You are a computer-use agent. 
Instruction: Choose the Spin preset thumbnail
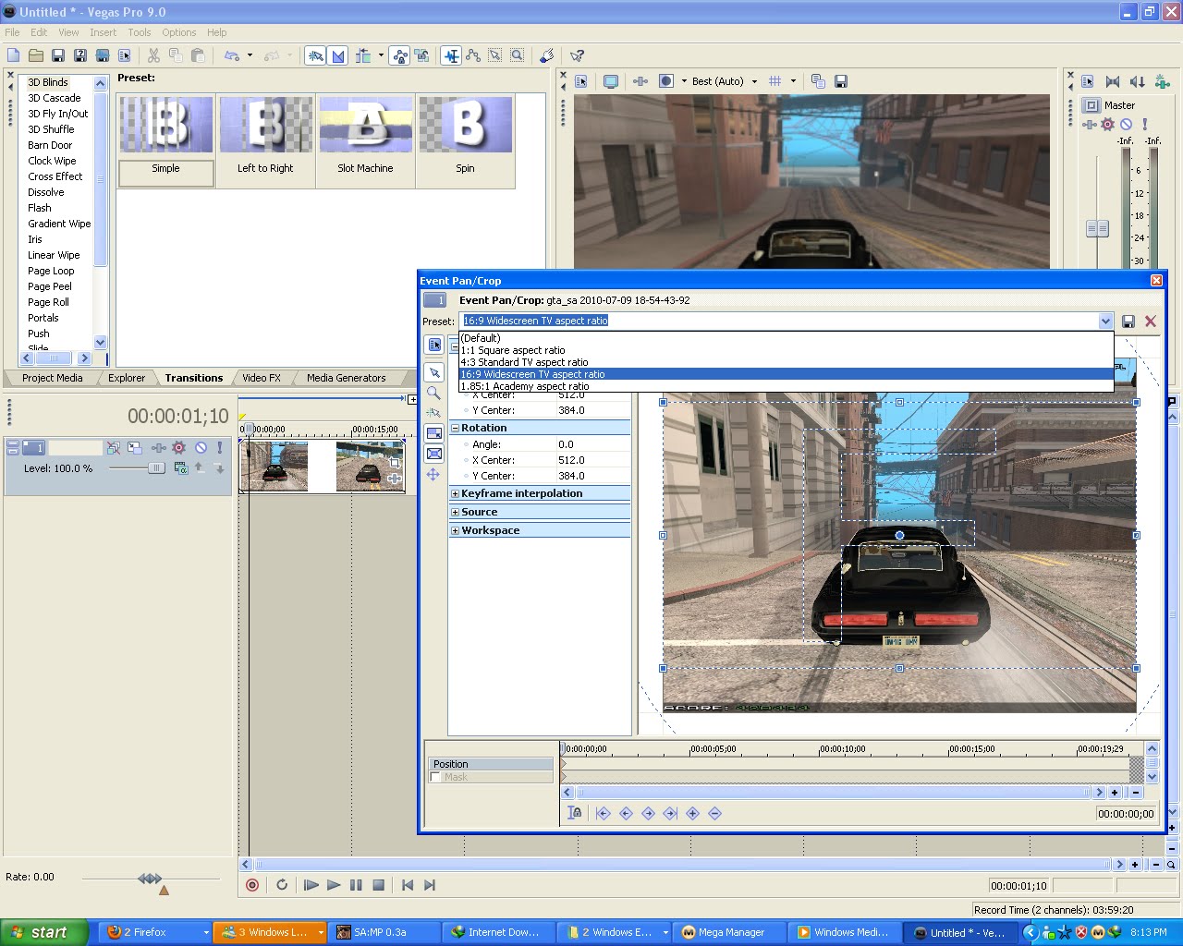pyautogui.click(x=465, y=140)
